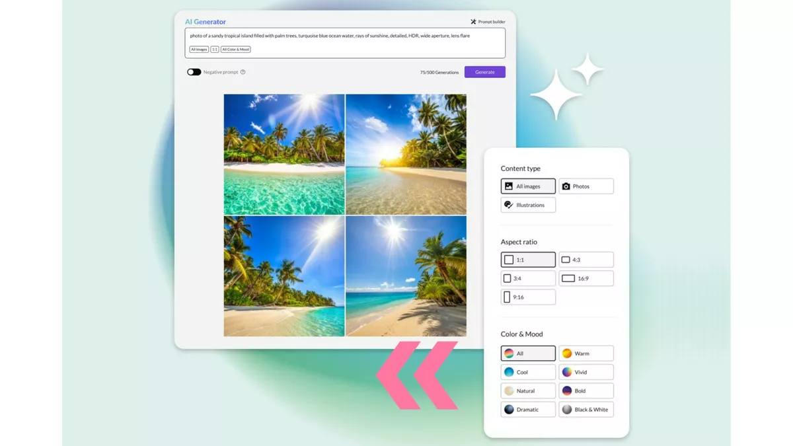Select the Dramatic mood option
Screen dimensions: 793x446
click(527, 409)
